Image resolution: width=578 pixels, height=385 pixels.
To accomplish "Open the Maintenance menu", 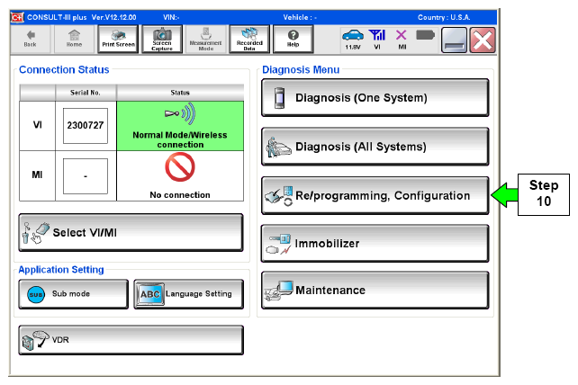I will (375, 291).
